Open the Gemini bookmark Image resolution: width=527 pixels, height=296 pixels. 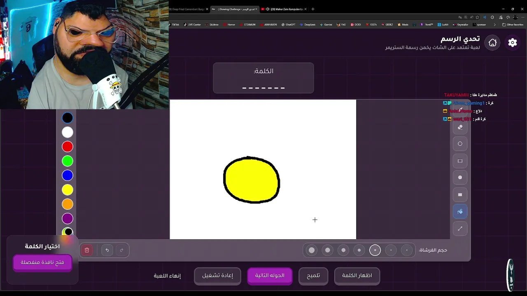326,25
